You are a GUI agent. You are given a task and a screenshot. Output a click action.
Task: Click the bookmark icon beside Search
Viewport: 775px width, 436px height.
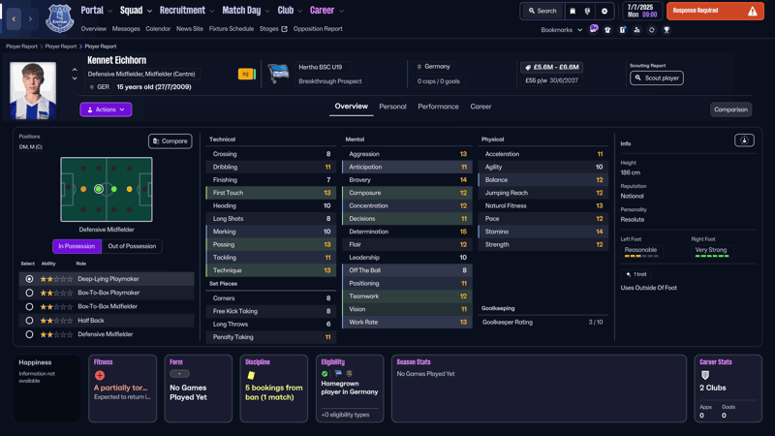573,12
